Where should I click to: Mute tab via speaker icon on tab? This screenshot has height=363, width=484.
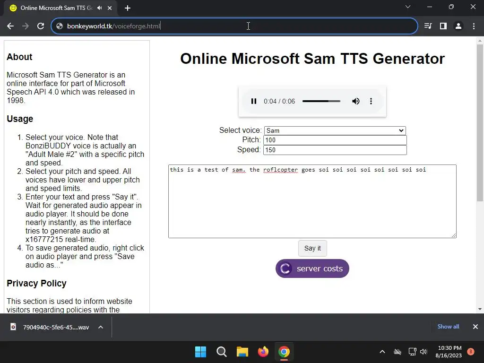click(99, 8)
